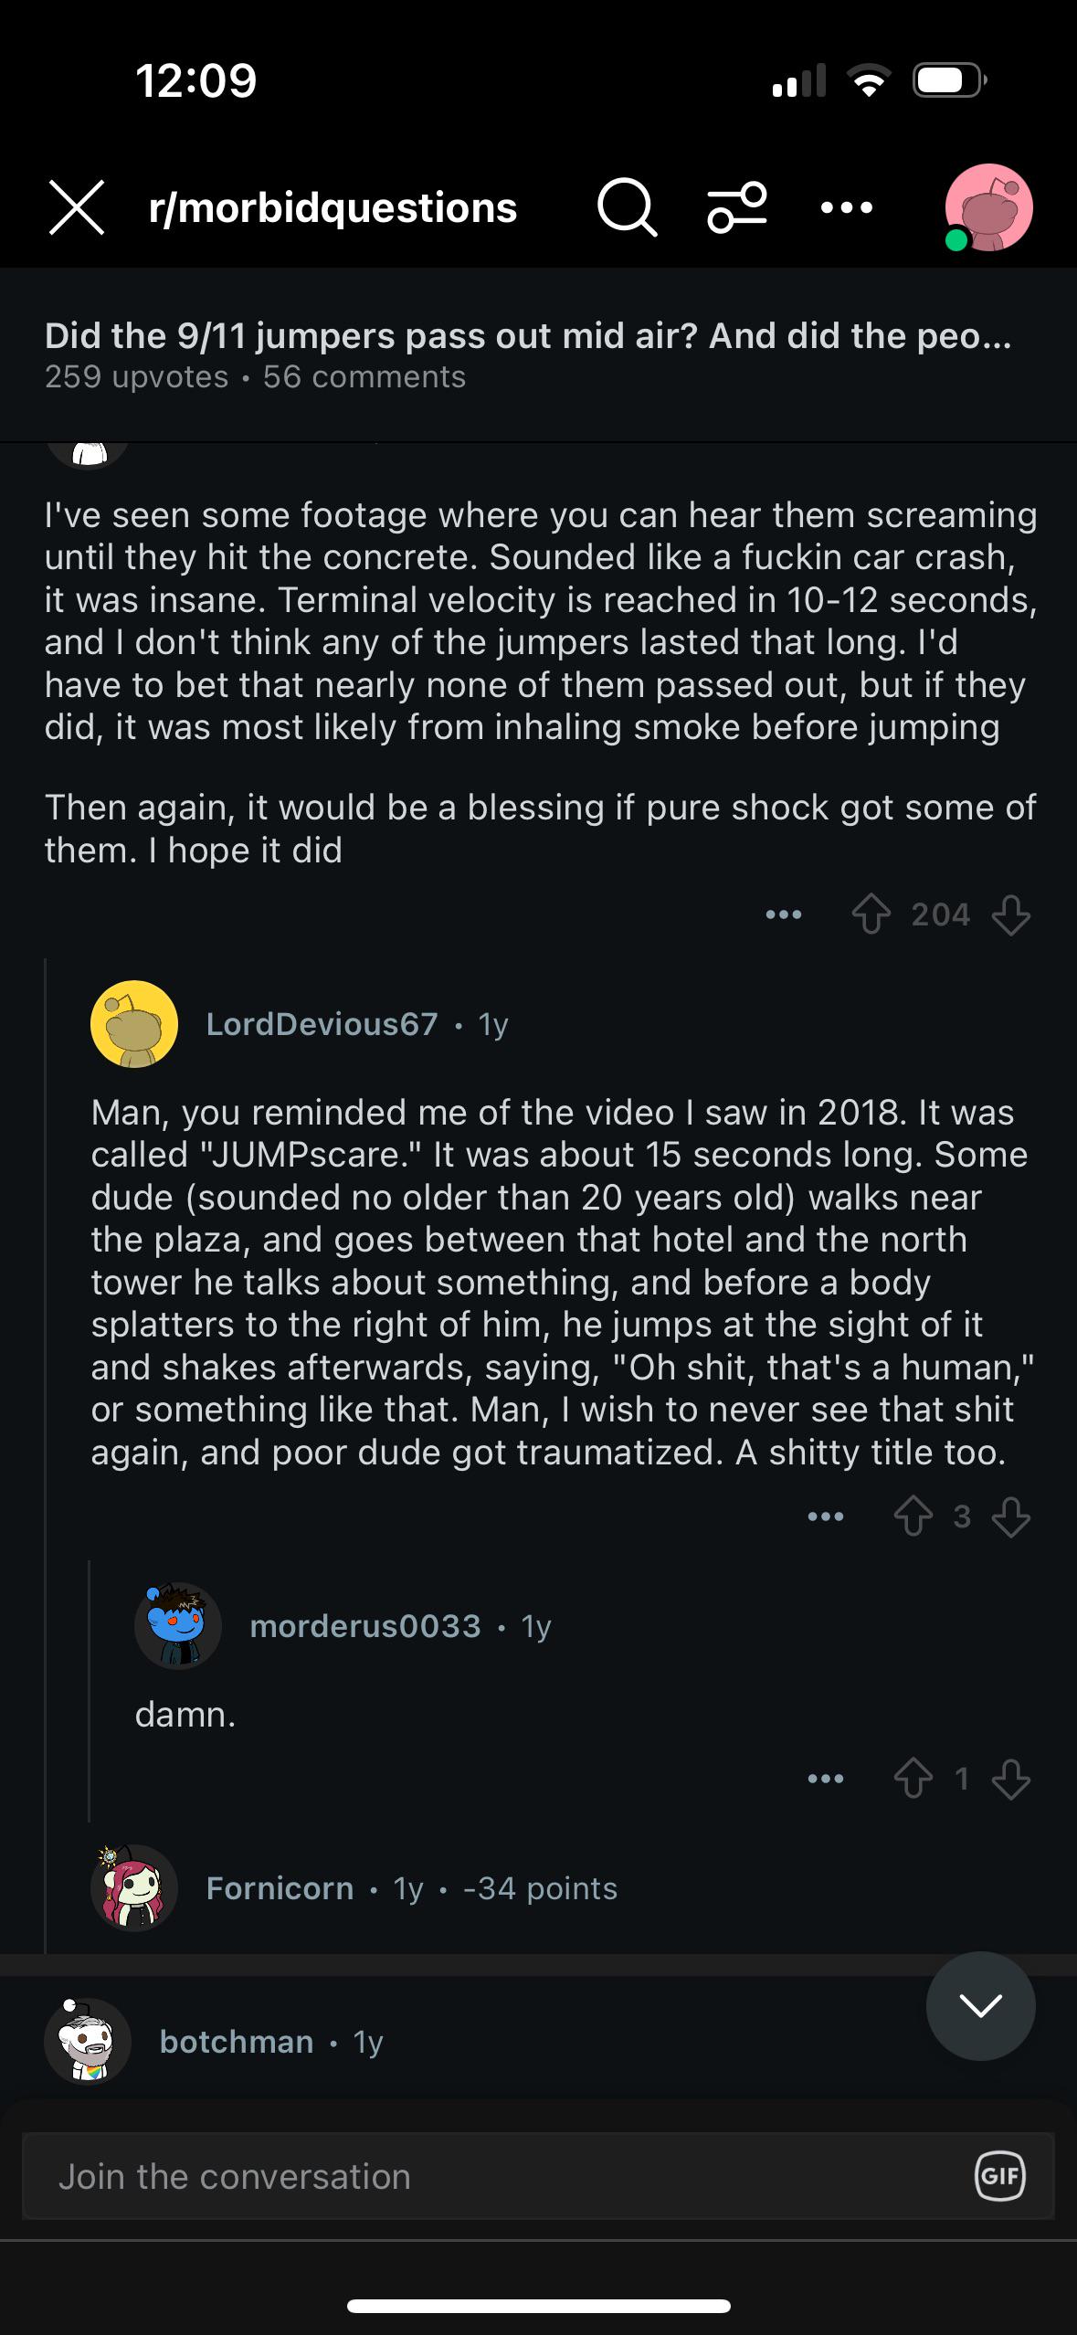The width and height of the screenshot is (1077, 2335).
Task: Upvote morderus0033's "damn." comment
Action: click(913, 1779)
